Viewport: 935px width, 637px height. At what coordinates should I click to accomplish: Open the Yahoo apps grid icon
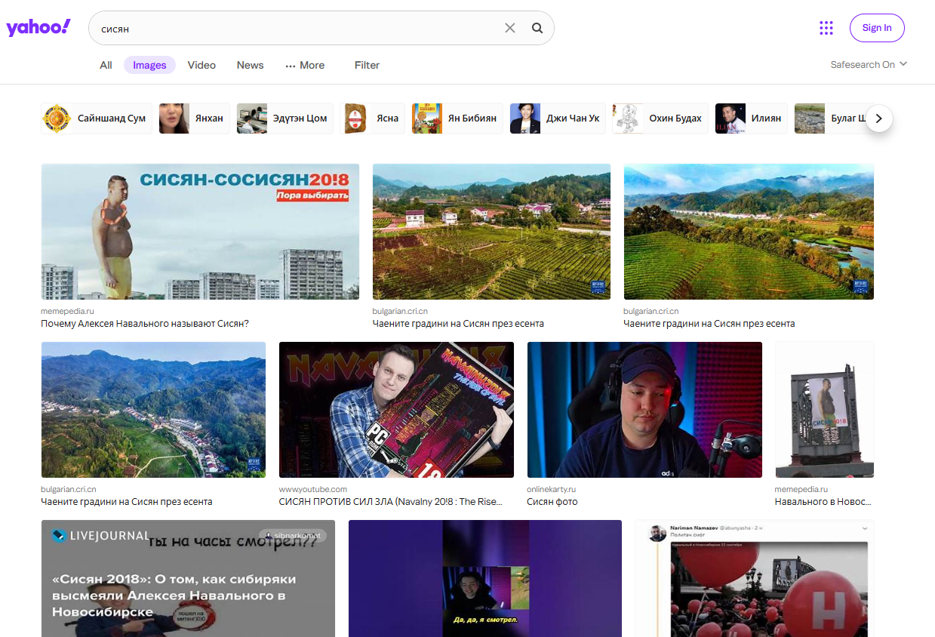tap(826, 28)
